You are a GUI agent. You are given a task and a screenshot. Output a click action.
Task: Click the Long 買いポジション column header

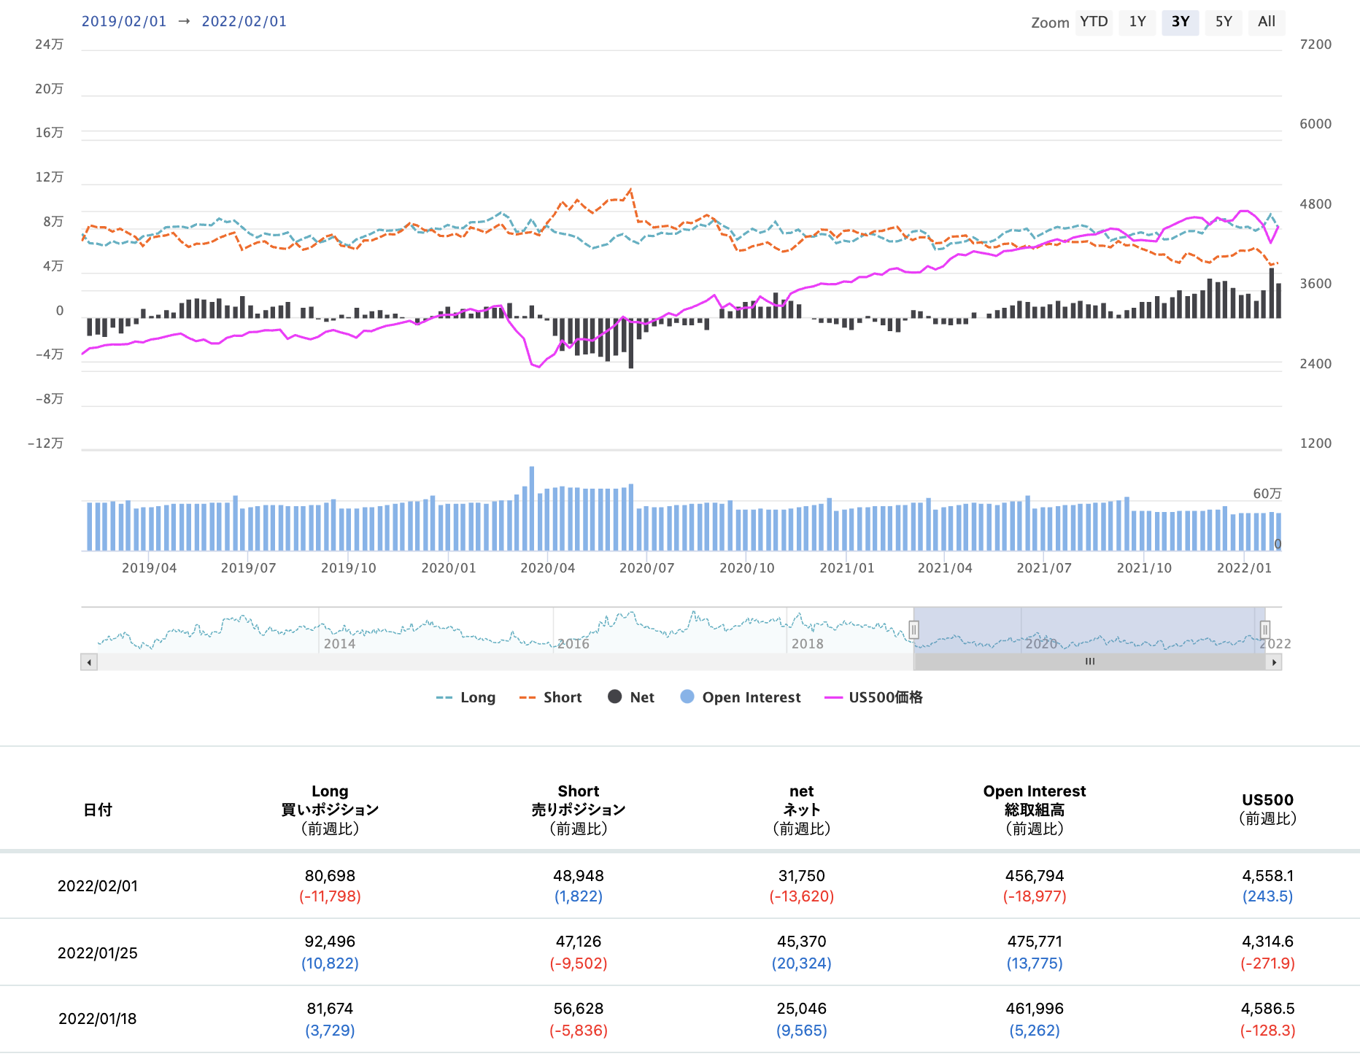(330, 810)
